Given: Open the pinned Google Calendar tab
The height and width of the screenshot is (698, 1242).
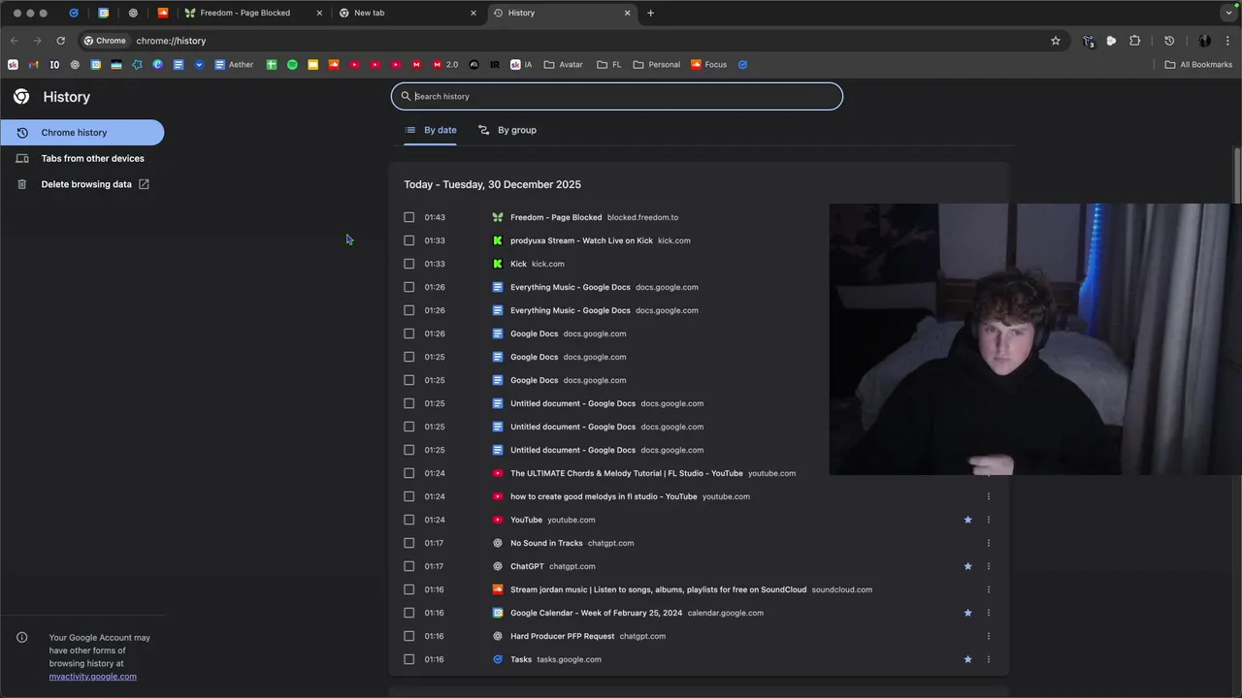Looking at the screenshot, I should click(104, 13).
